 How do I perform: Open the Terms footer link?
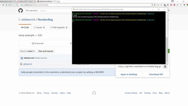[x=39, y=93]
